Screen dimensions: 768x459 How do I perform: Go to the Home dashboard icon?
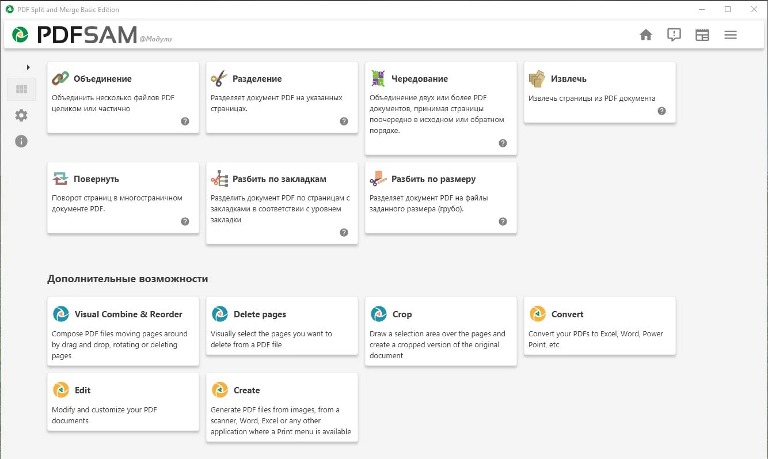coord(646,35)
